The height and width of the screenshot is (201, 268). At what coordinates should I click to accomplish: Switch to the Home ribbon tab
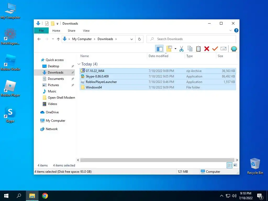tap(56, 31)
